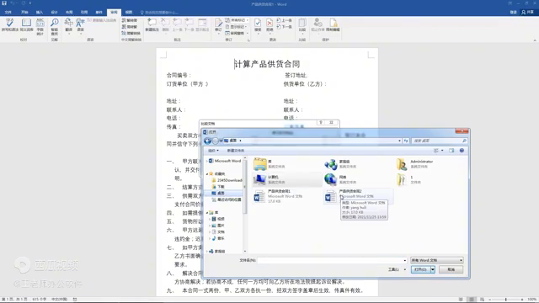The width and height of the screenshot is (539, 303).
Task: Open the Reviewing Pane (审阅窗格) dropdown
Action: tap(237, 33)
